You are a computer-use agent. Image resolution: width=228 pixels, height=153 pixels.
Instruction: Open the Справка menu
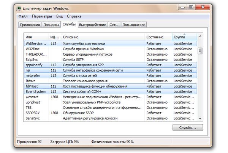tap(74, 16)
